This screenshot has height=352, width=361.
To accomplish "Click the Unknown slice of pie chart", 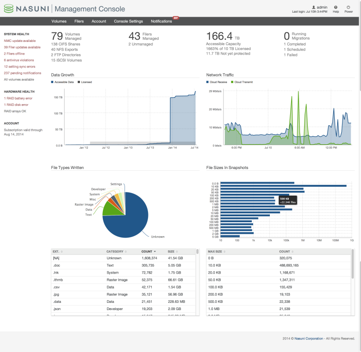I will pyautogui.click(x=131, y=221).
